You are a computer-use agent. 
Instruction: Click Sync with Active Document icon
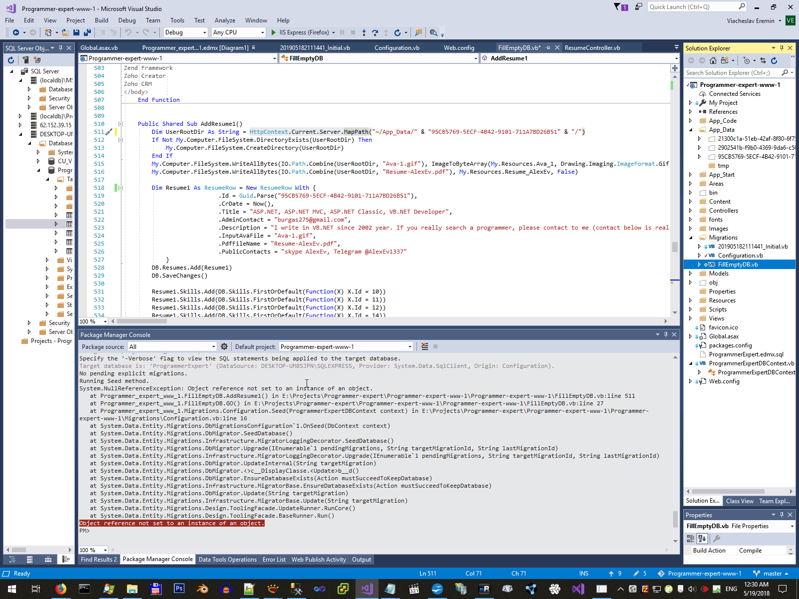click(763, 60)
